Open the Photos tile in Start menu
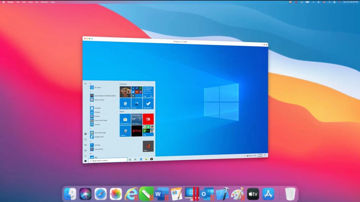360x202 pixels. (137, 103)
